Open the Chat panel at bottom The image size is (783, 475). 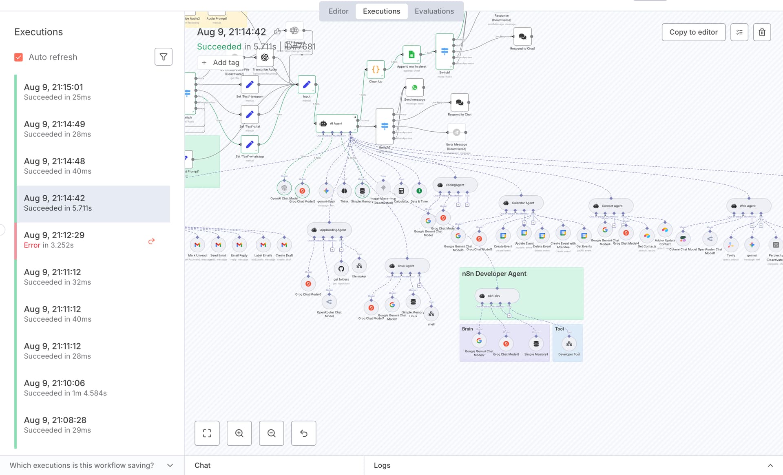203,465
